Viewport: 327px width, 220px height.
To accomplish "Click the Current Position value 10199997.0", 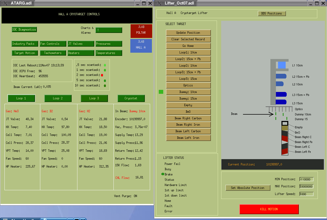I will 274,164.
